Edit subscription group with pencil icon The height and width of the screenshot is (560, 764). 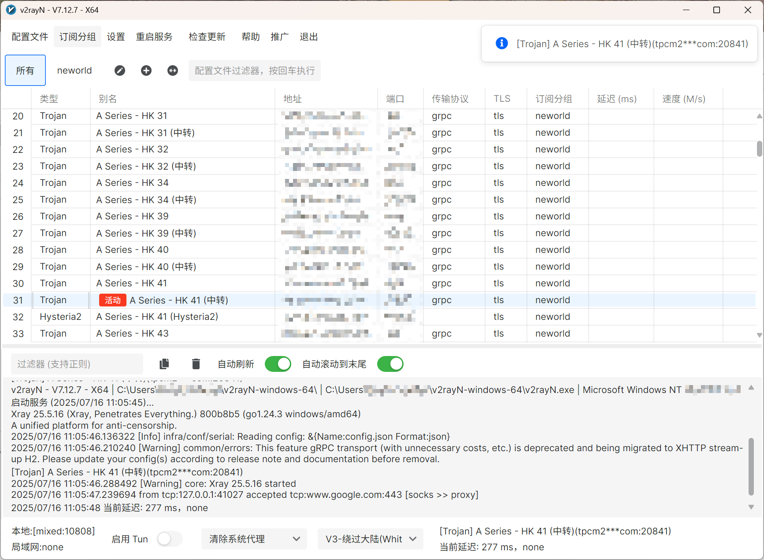[120, 70]
